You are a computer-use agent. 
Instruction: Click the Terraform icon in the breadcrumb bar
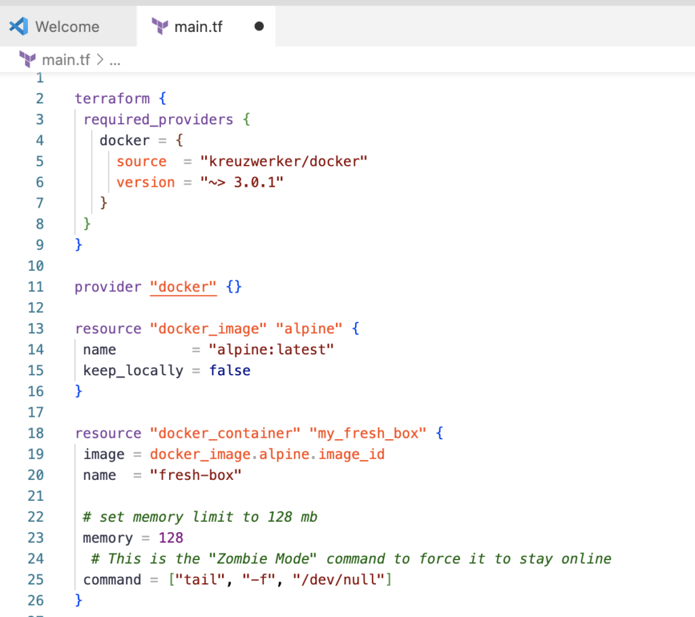[x=27, y=60]
